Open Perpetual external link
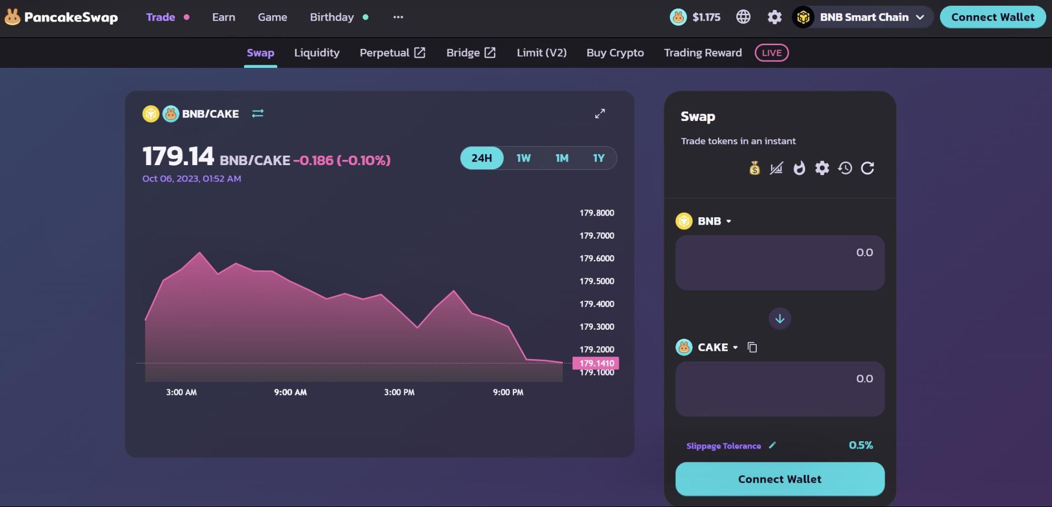 (392, 53)
